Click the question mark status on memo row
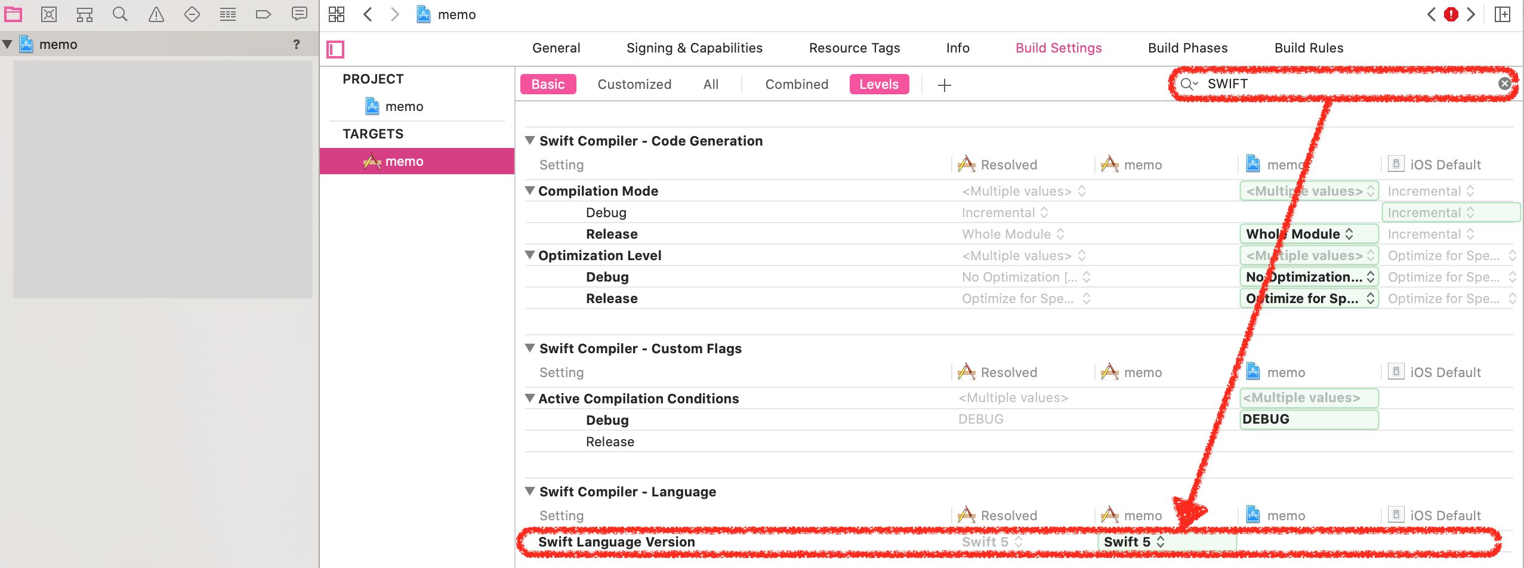Image resolution: width=1524 pixels, height=568 pixels. (296, 44)
